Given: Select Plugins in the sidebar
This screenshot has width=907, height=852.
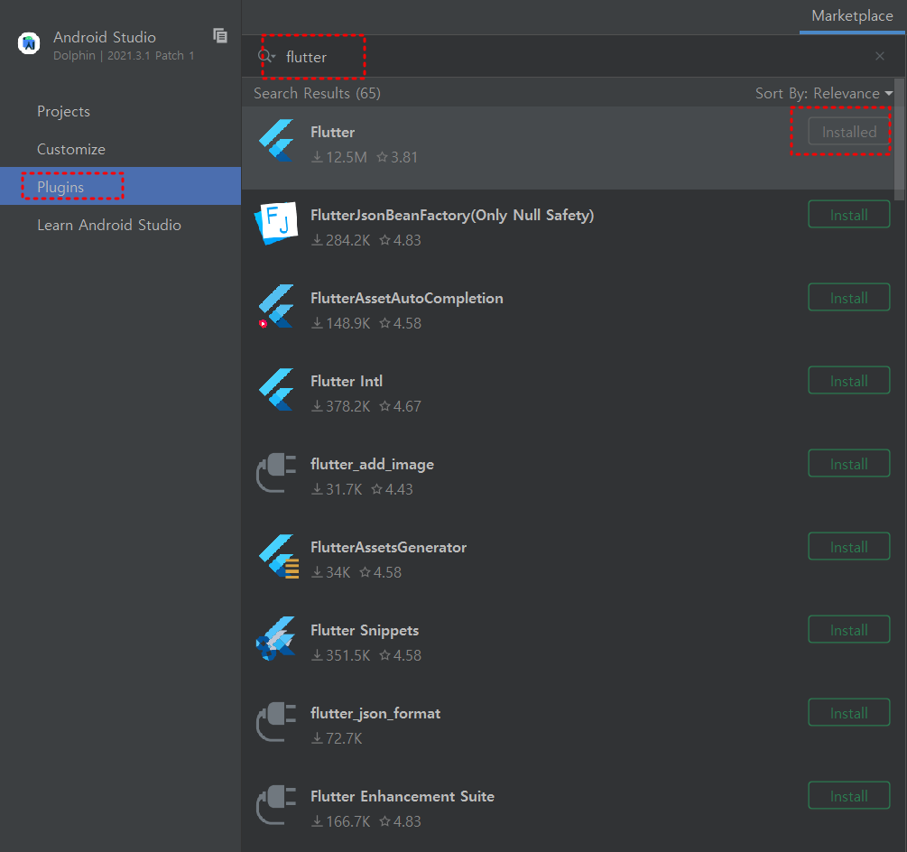Looking at the screenshot, I should point(120,186).
